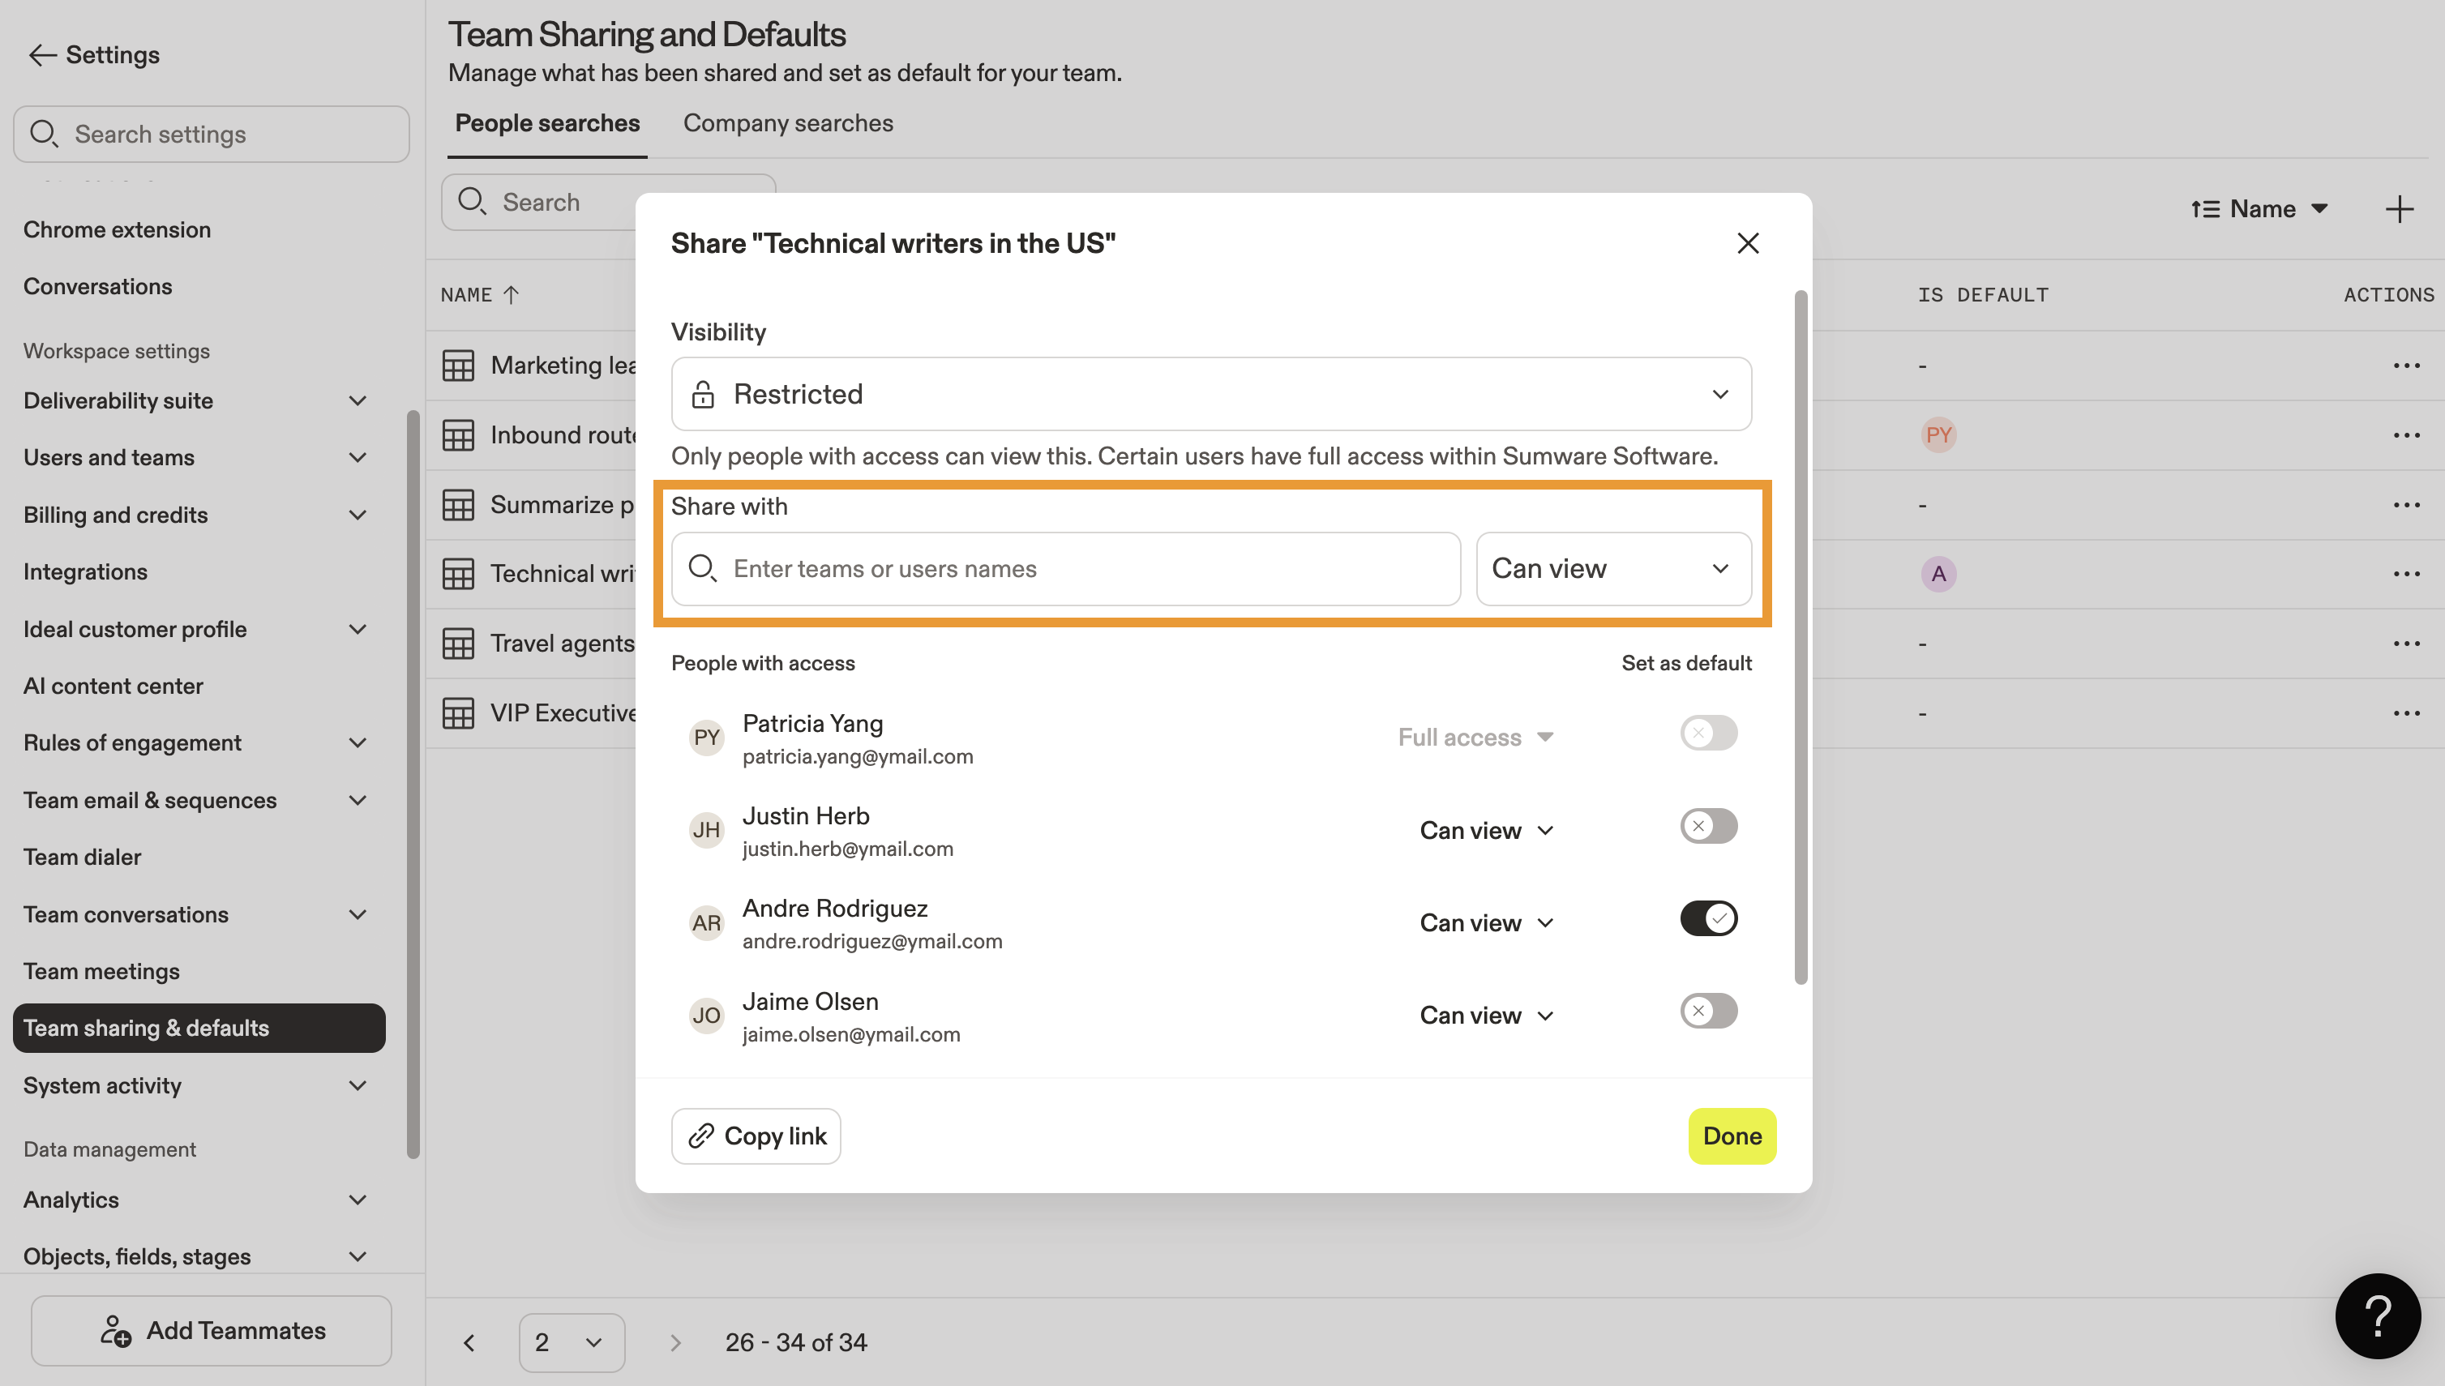Click the PY avatar in Is Default column
The height and width of the screenshot is (1386, 2445).
click(x=1938, y=435)
